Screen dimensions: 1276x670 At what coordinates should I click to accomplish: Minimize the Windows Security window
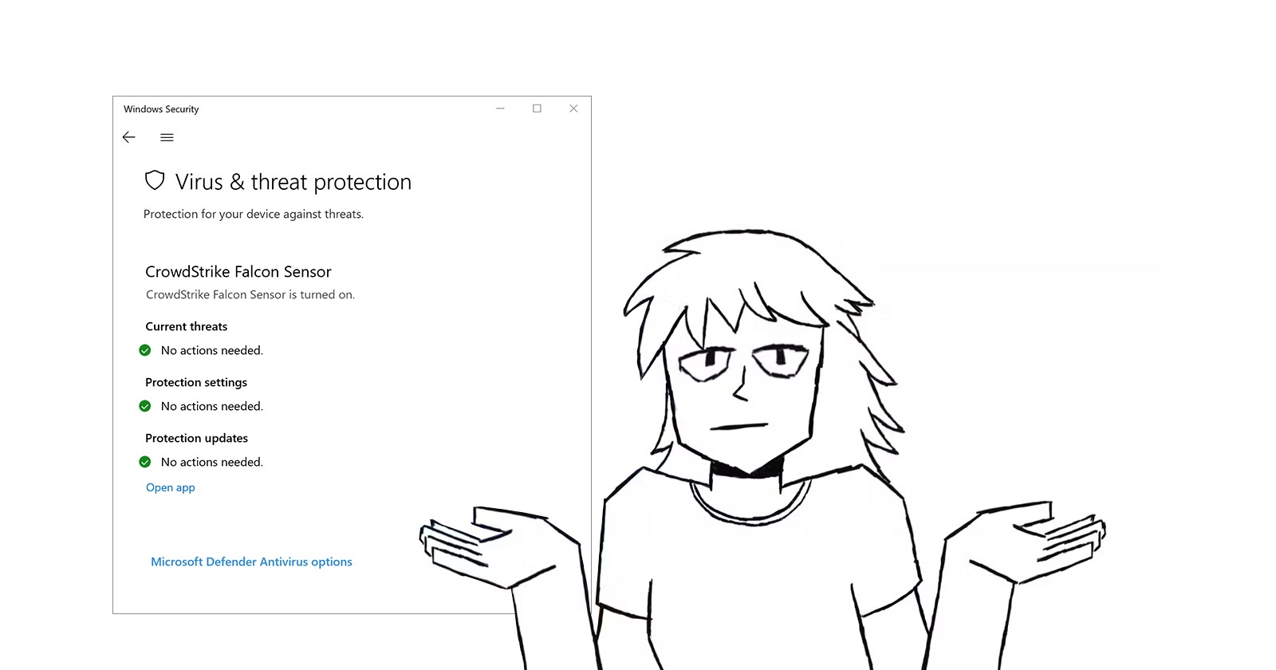coord(500,108)
